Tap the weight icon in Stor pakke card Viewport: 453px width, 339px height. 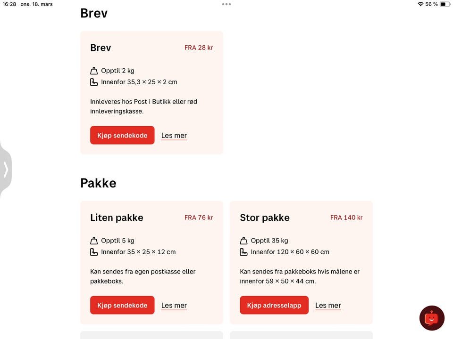click(x=243, y=241)
